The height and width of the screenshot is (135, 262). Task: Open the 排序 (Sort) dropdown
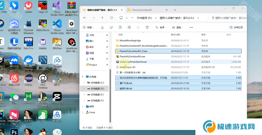point(161,27)
